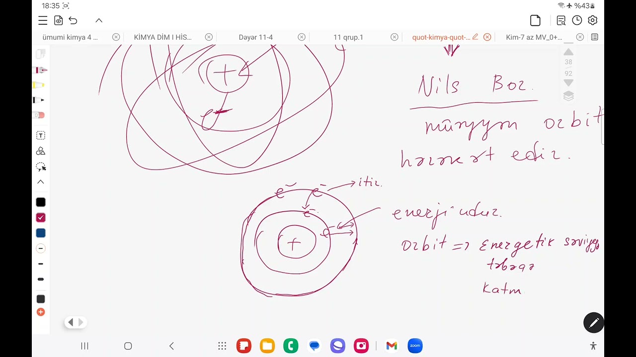Switch to the '11 qrup.1' tab
This screenshot has height=357, width=636.
pyautogui.click(x=348, y=37)
